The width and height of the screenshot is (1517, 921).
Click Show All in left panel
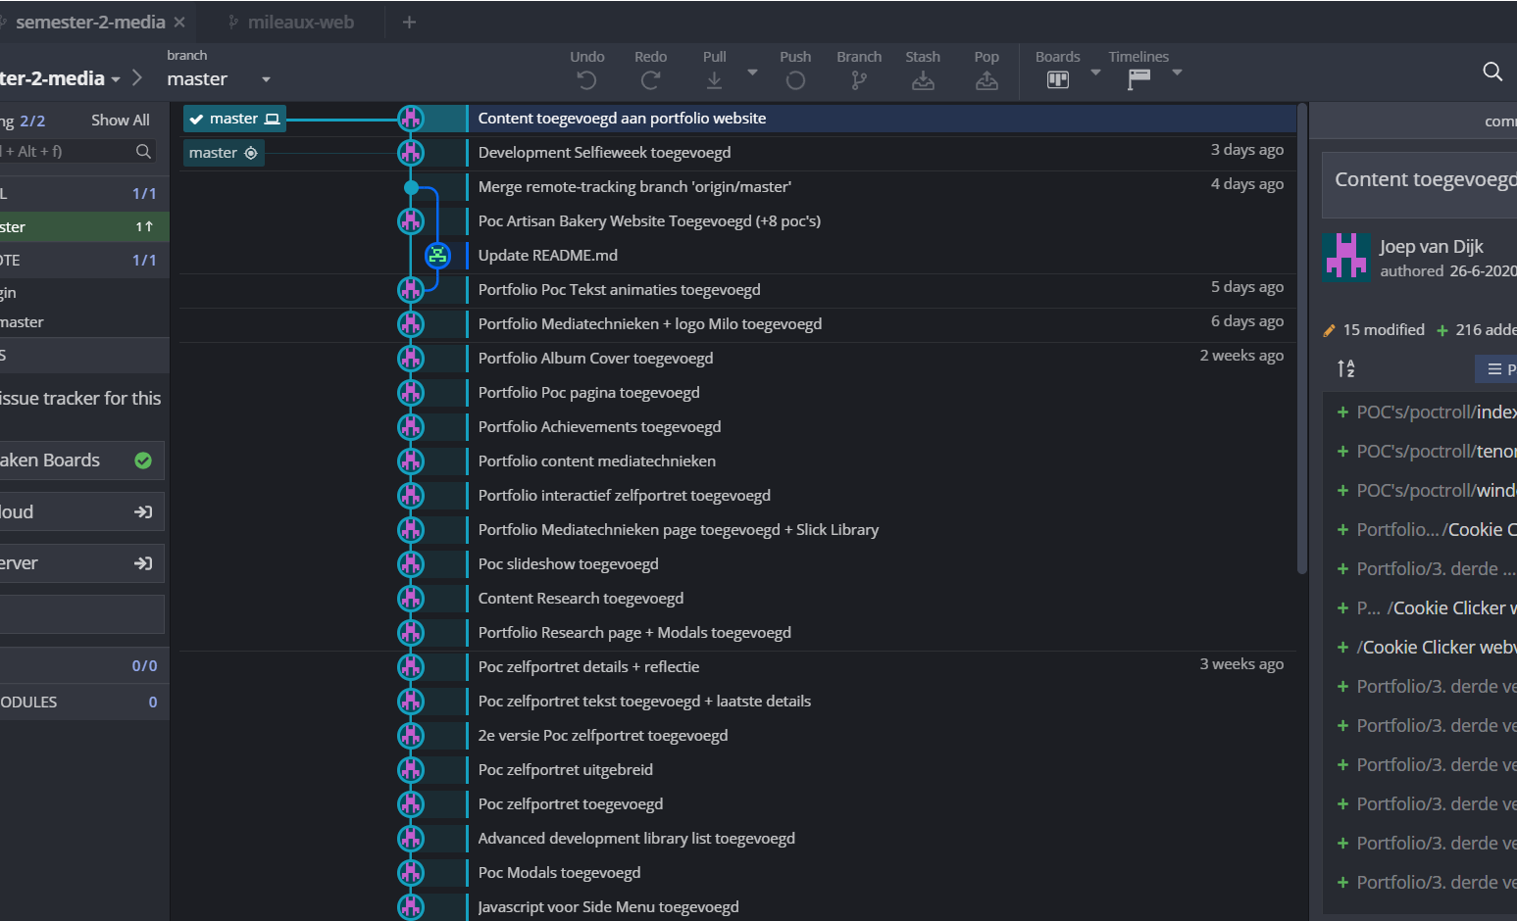click(121, 120)
